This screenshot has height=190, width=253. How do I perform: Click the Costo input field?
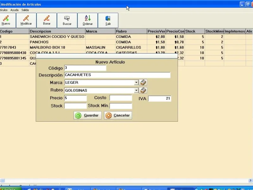(121, 98)
